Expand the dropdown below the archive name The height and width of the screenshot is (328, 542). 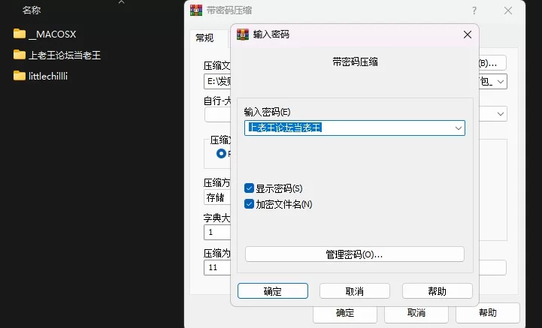click(x=501, y=114)
